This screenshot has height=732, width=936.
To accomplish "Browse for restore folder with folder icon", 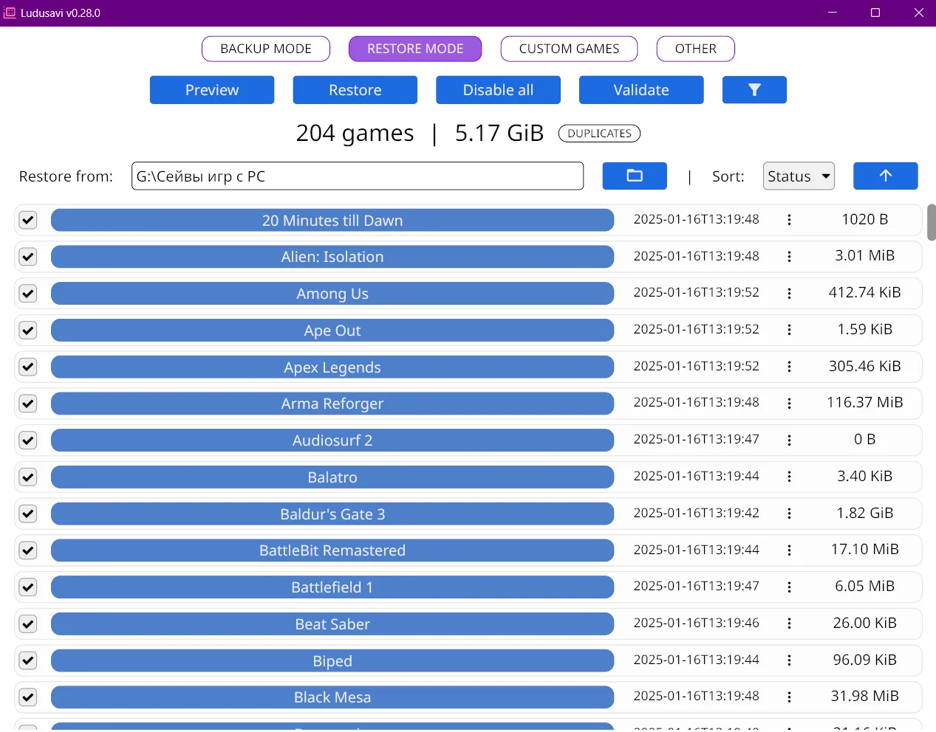I will (x=635, y=176).
